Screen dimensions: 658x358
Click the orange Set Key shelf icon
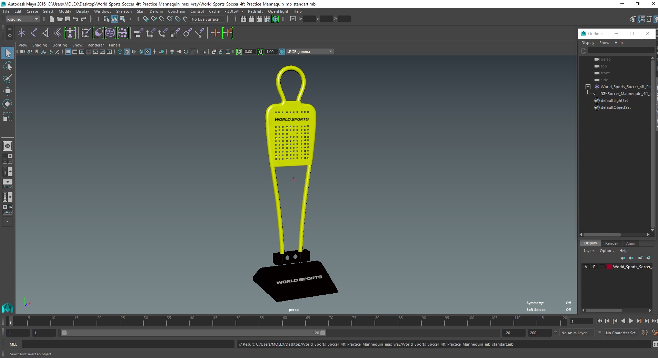[216, 33]
